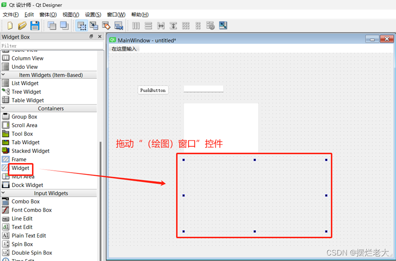Float the Widget Box panel
The height and width of the screenshot is (261, 396).
tap(91, 36)
